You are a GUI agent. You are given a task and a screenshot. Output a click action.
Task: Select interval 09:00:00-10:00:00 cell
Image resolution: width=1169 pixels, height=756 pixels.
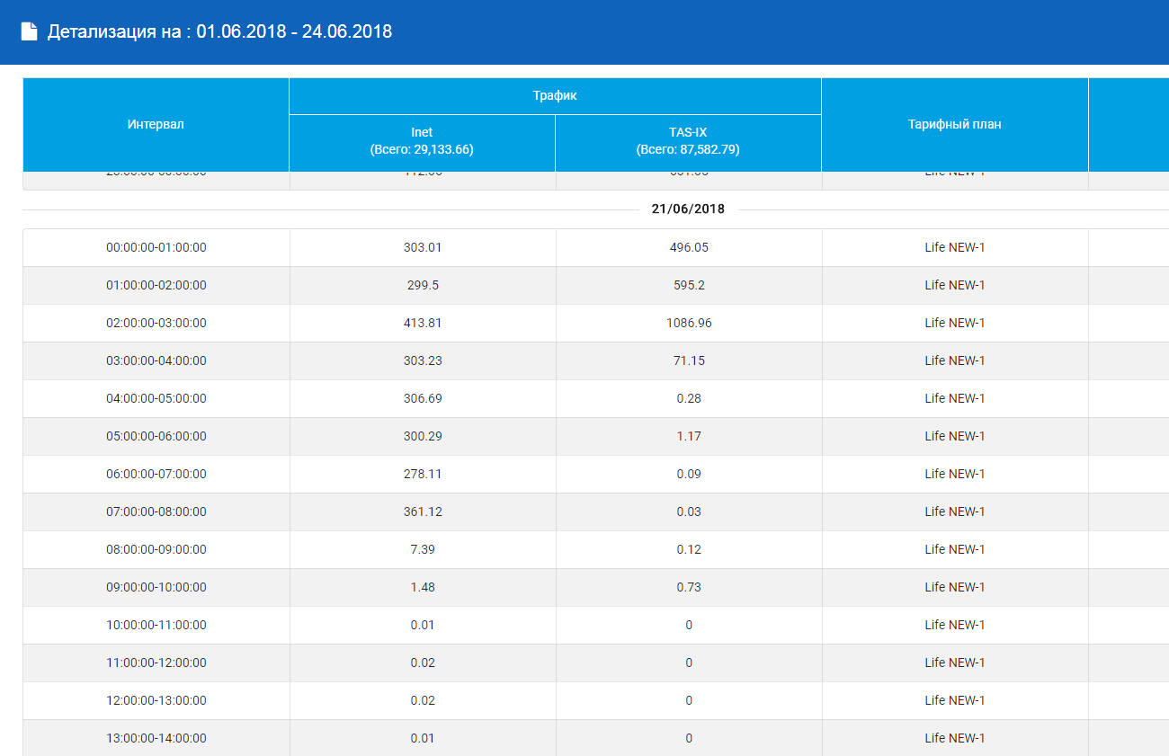156,587
